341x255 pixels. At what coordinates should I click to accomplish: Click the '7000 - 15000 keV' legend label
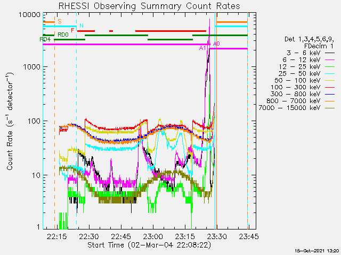[x=289, y=108]
